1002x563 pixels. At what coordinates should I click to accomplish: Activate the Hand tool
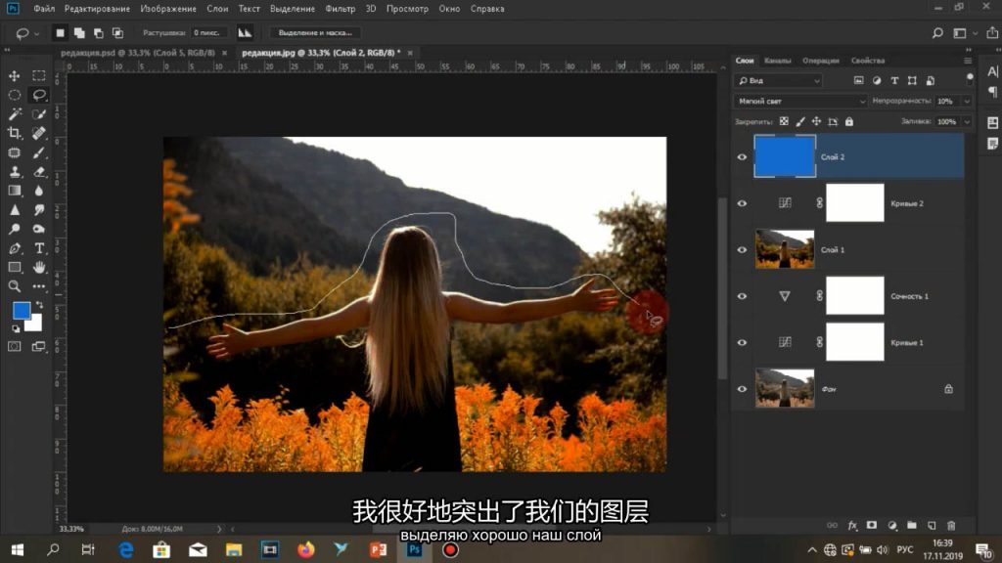click(x=39, y=267)
